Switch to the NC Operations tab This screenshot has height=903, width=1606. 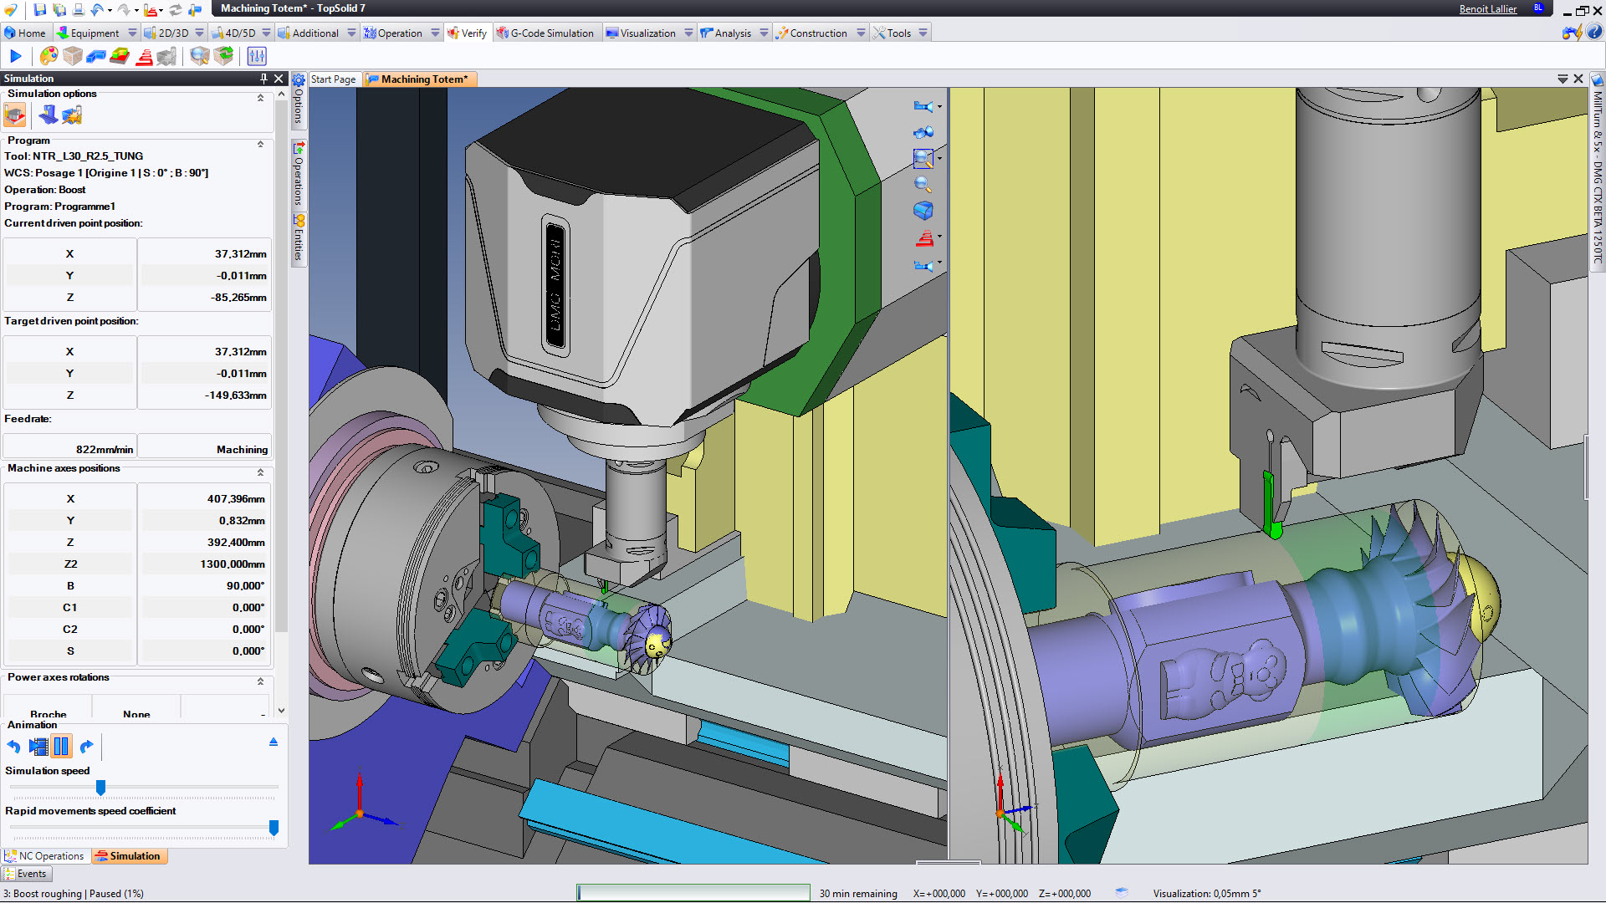click(x=44, y=856)
